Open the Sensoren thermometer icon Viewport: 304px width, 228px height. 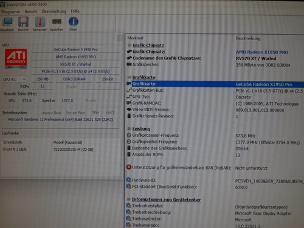click(x=40, y=24)
